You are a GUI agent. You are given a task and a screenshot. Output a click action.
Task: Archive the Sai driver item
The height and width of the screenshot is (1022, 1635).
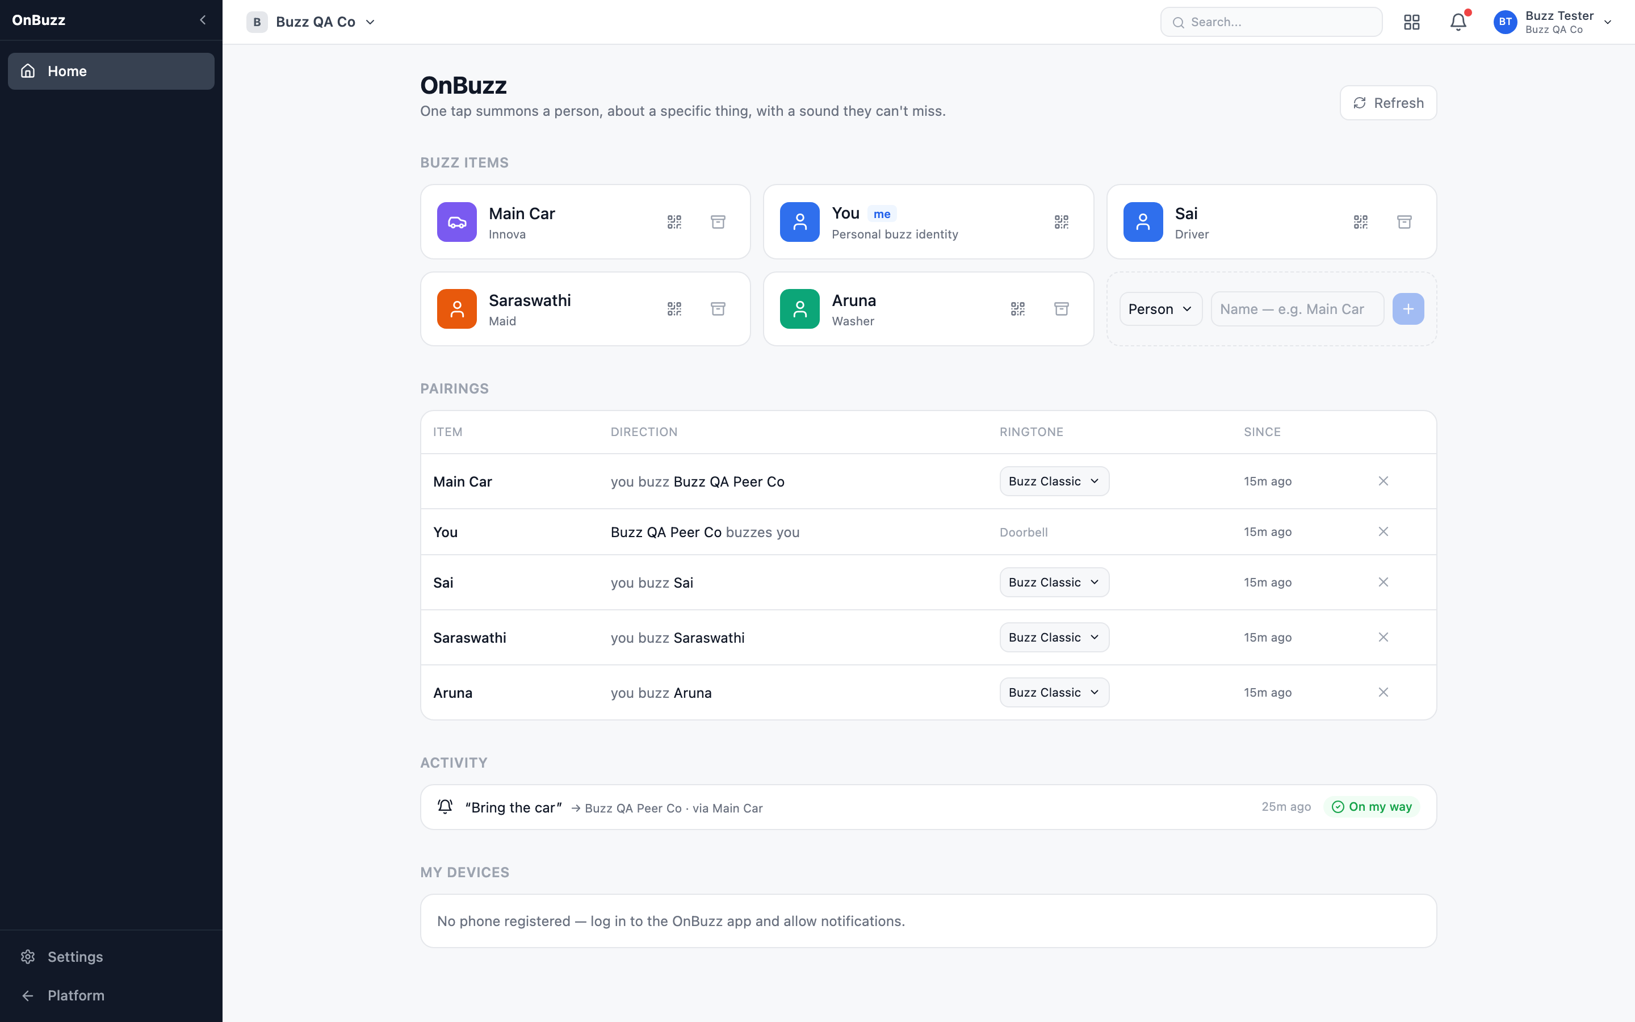click(1405, 221)
